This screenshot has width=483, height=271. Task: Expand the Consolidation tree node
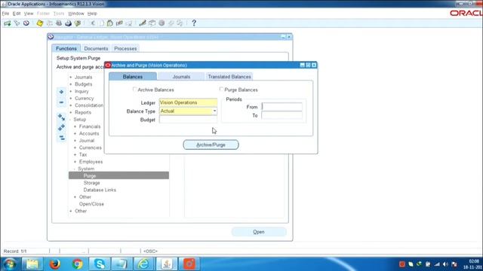tap(70, 105)
